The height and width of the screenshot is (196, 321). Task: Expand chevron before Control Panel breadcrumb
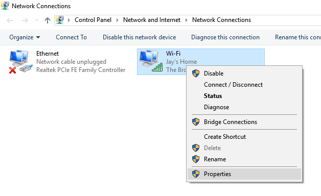click(69, 20)
